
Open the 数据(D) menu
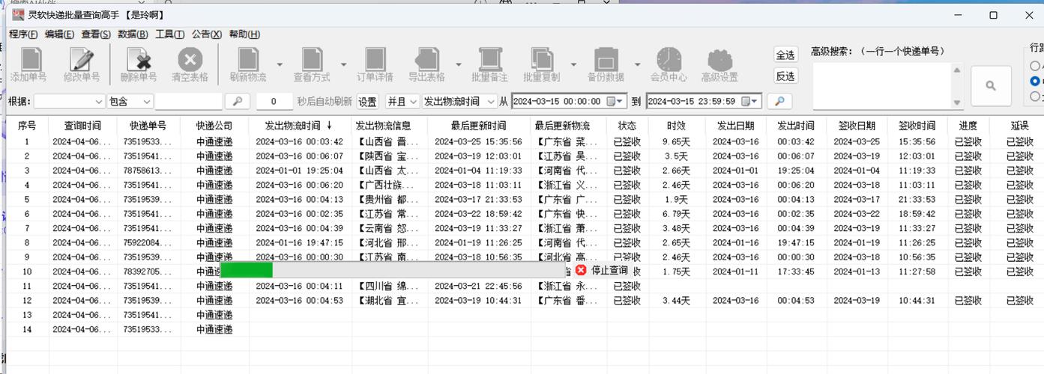133,34
